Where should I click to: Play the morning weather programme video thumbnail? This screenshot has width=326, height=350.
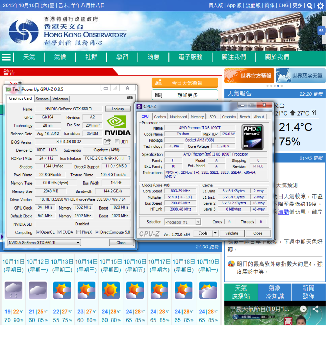pyautogui.click(x=275, y=313)
